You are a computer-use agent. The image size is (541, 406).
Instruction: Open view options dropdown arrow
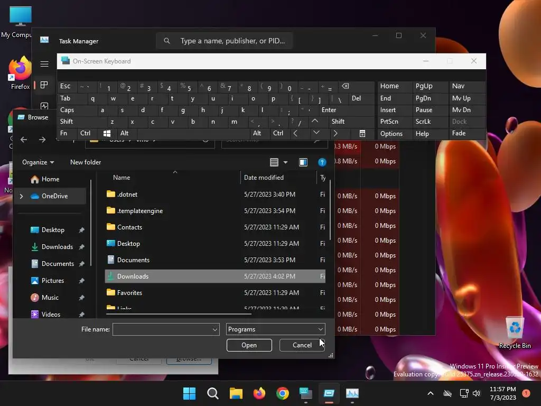285,162
